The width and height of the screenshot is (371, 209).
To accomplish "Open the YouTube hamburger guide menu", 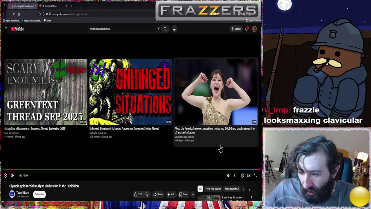I will [6, 29].
